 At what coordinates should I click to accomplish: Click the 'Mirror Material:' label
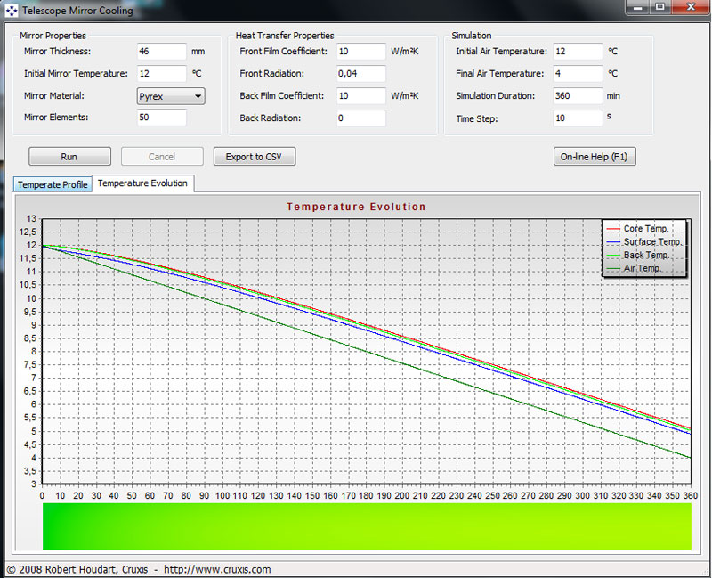[54, 96]
